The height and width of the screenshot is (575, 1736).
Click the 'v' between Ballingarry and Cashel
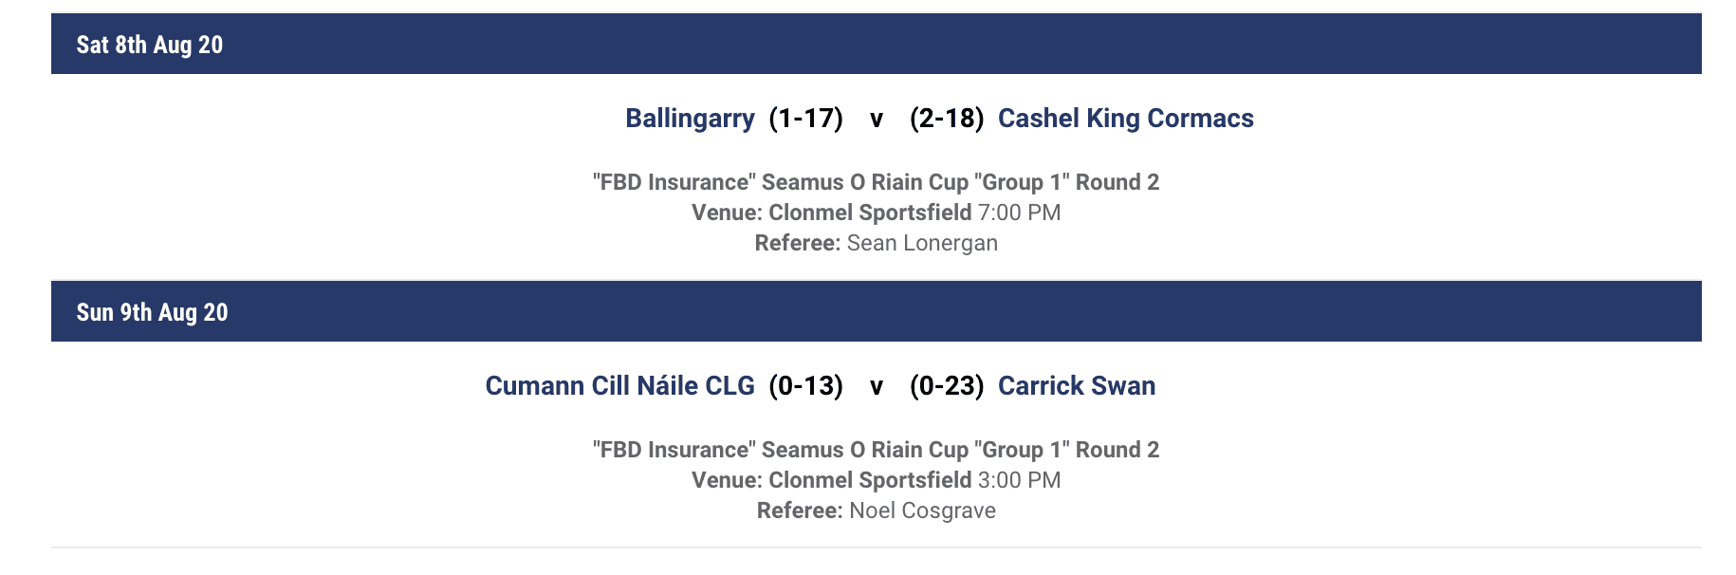[x=877, y=120]
